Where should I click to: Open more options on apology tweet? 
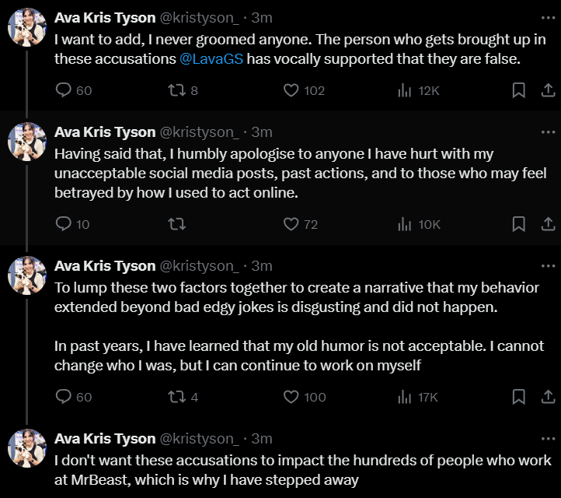[x=546, y=132]
